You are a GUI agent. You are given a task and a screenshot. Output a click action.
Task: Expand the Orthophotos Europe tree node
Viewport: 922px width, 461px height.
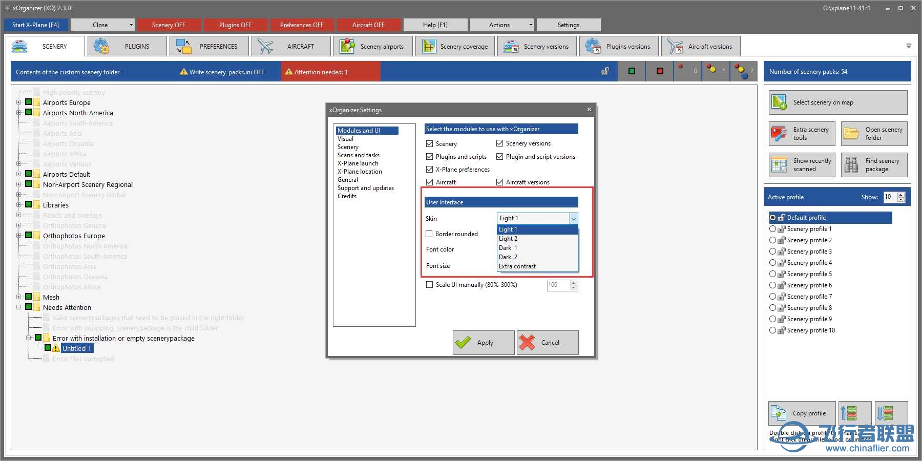[x=19, y=236]
